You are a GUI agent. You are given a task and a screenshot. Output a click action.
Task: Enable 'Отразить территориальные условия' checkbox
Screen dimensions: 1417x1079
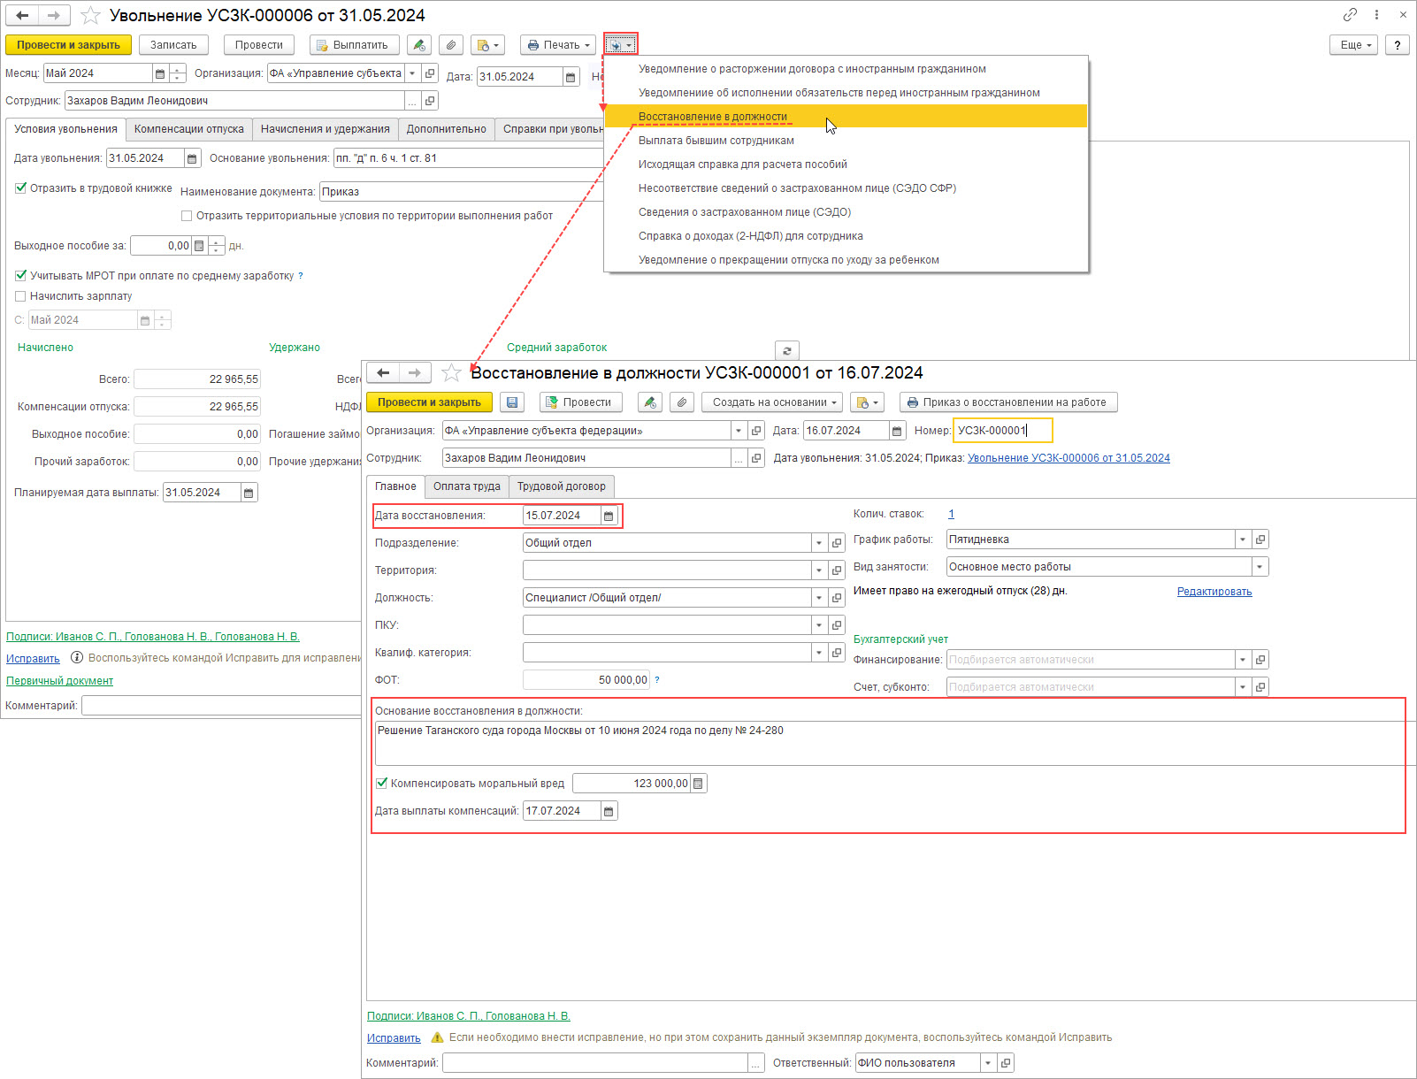click(187, 216)
